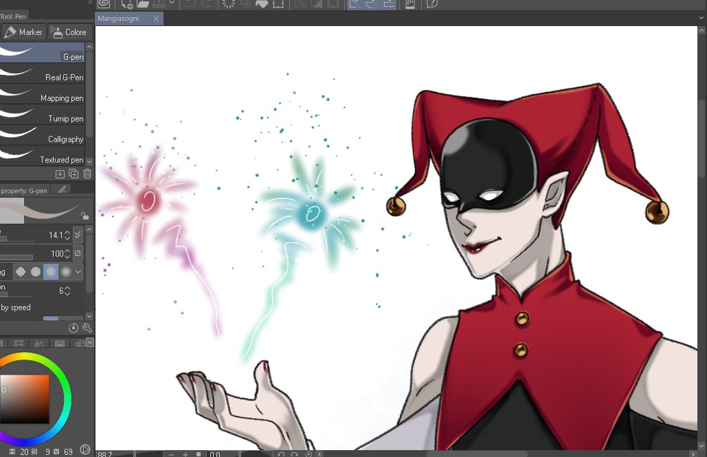Select the Turnip pen brush

[x=42, y=115]
